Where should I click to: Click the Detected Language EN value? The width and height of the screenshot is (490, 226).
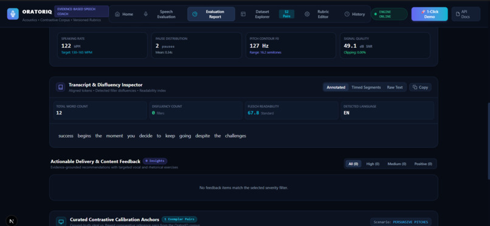[x=347, y=113]
